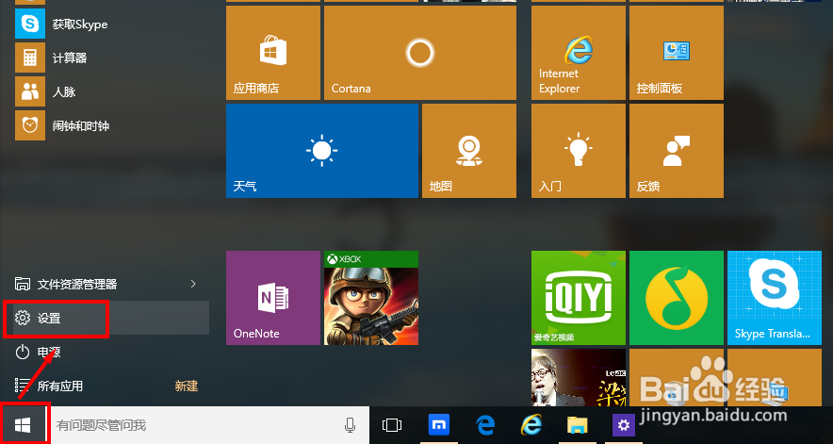Open Task View on the taskbar
Image resolution: width=833 pixels, height=444 pixels.
pyautogui.click(x=392, y=425)
